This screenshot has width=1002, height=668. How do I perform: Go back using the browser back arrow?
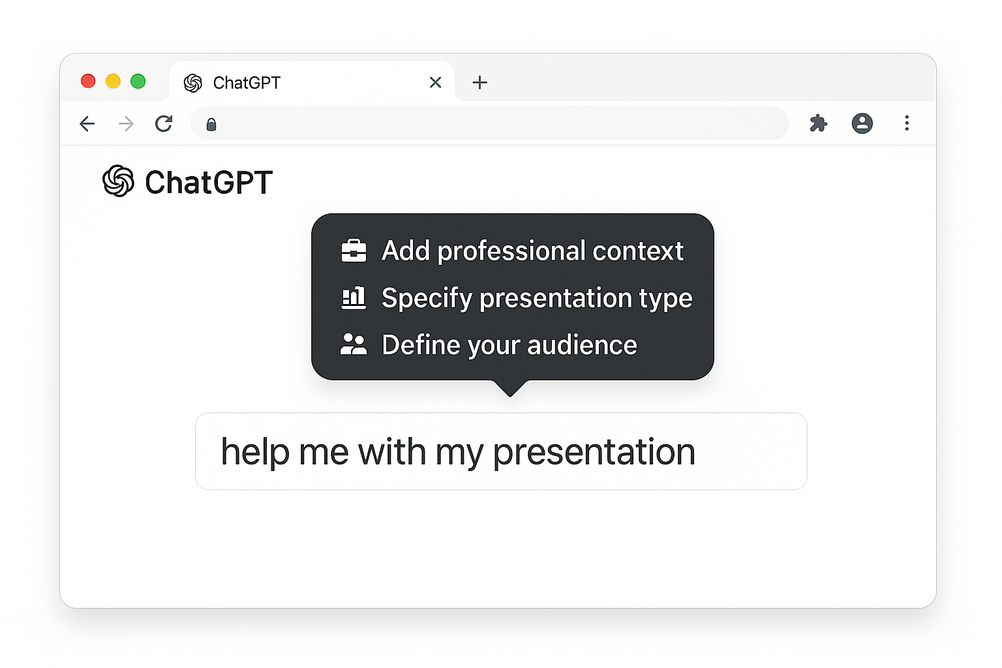pos(87,124)
